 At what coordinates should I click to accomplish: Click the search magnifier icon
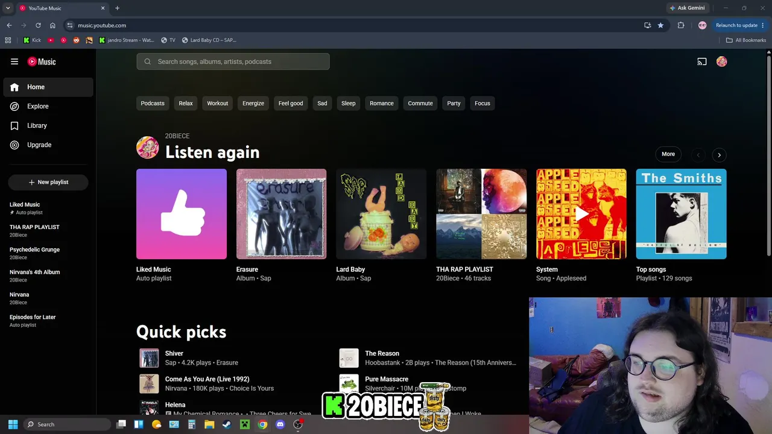(147, 61)
